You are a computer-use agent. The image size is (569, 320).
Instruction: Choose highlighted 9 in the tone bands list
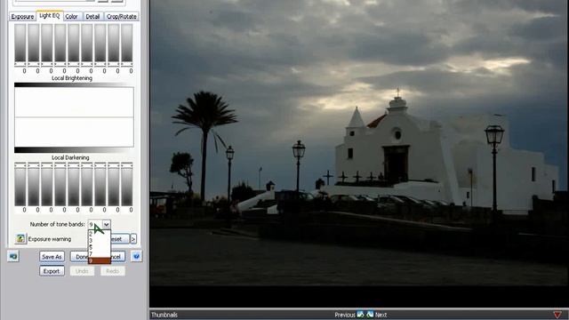tap(100, 260)
